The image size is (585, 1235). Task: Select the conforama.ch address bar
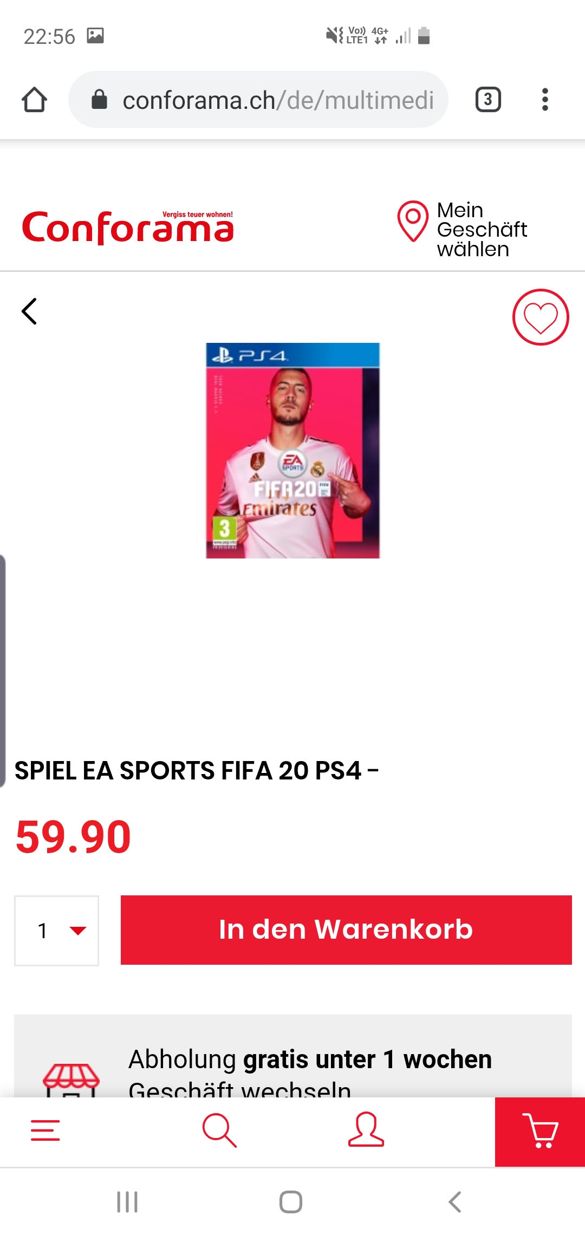pyautogui.click(x=258, y=100)
